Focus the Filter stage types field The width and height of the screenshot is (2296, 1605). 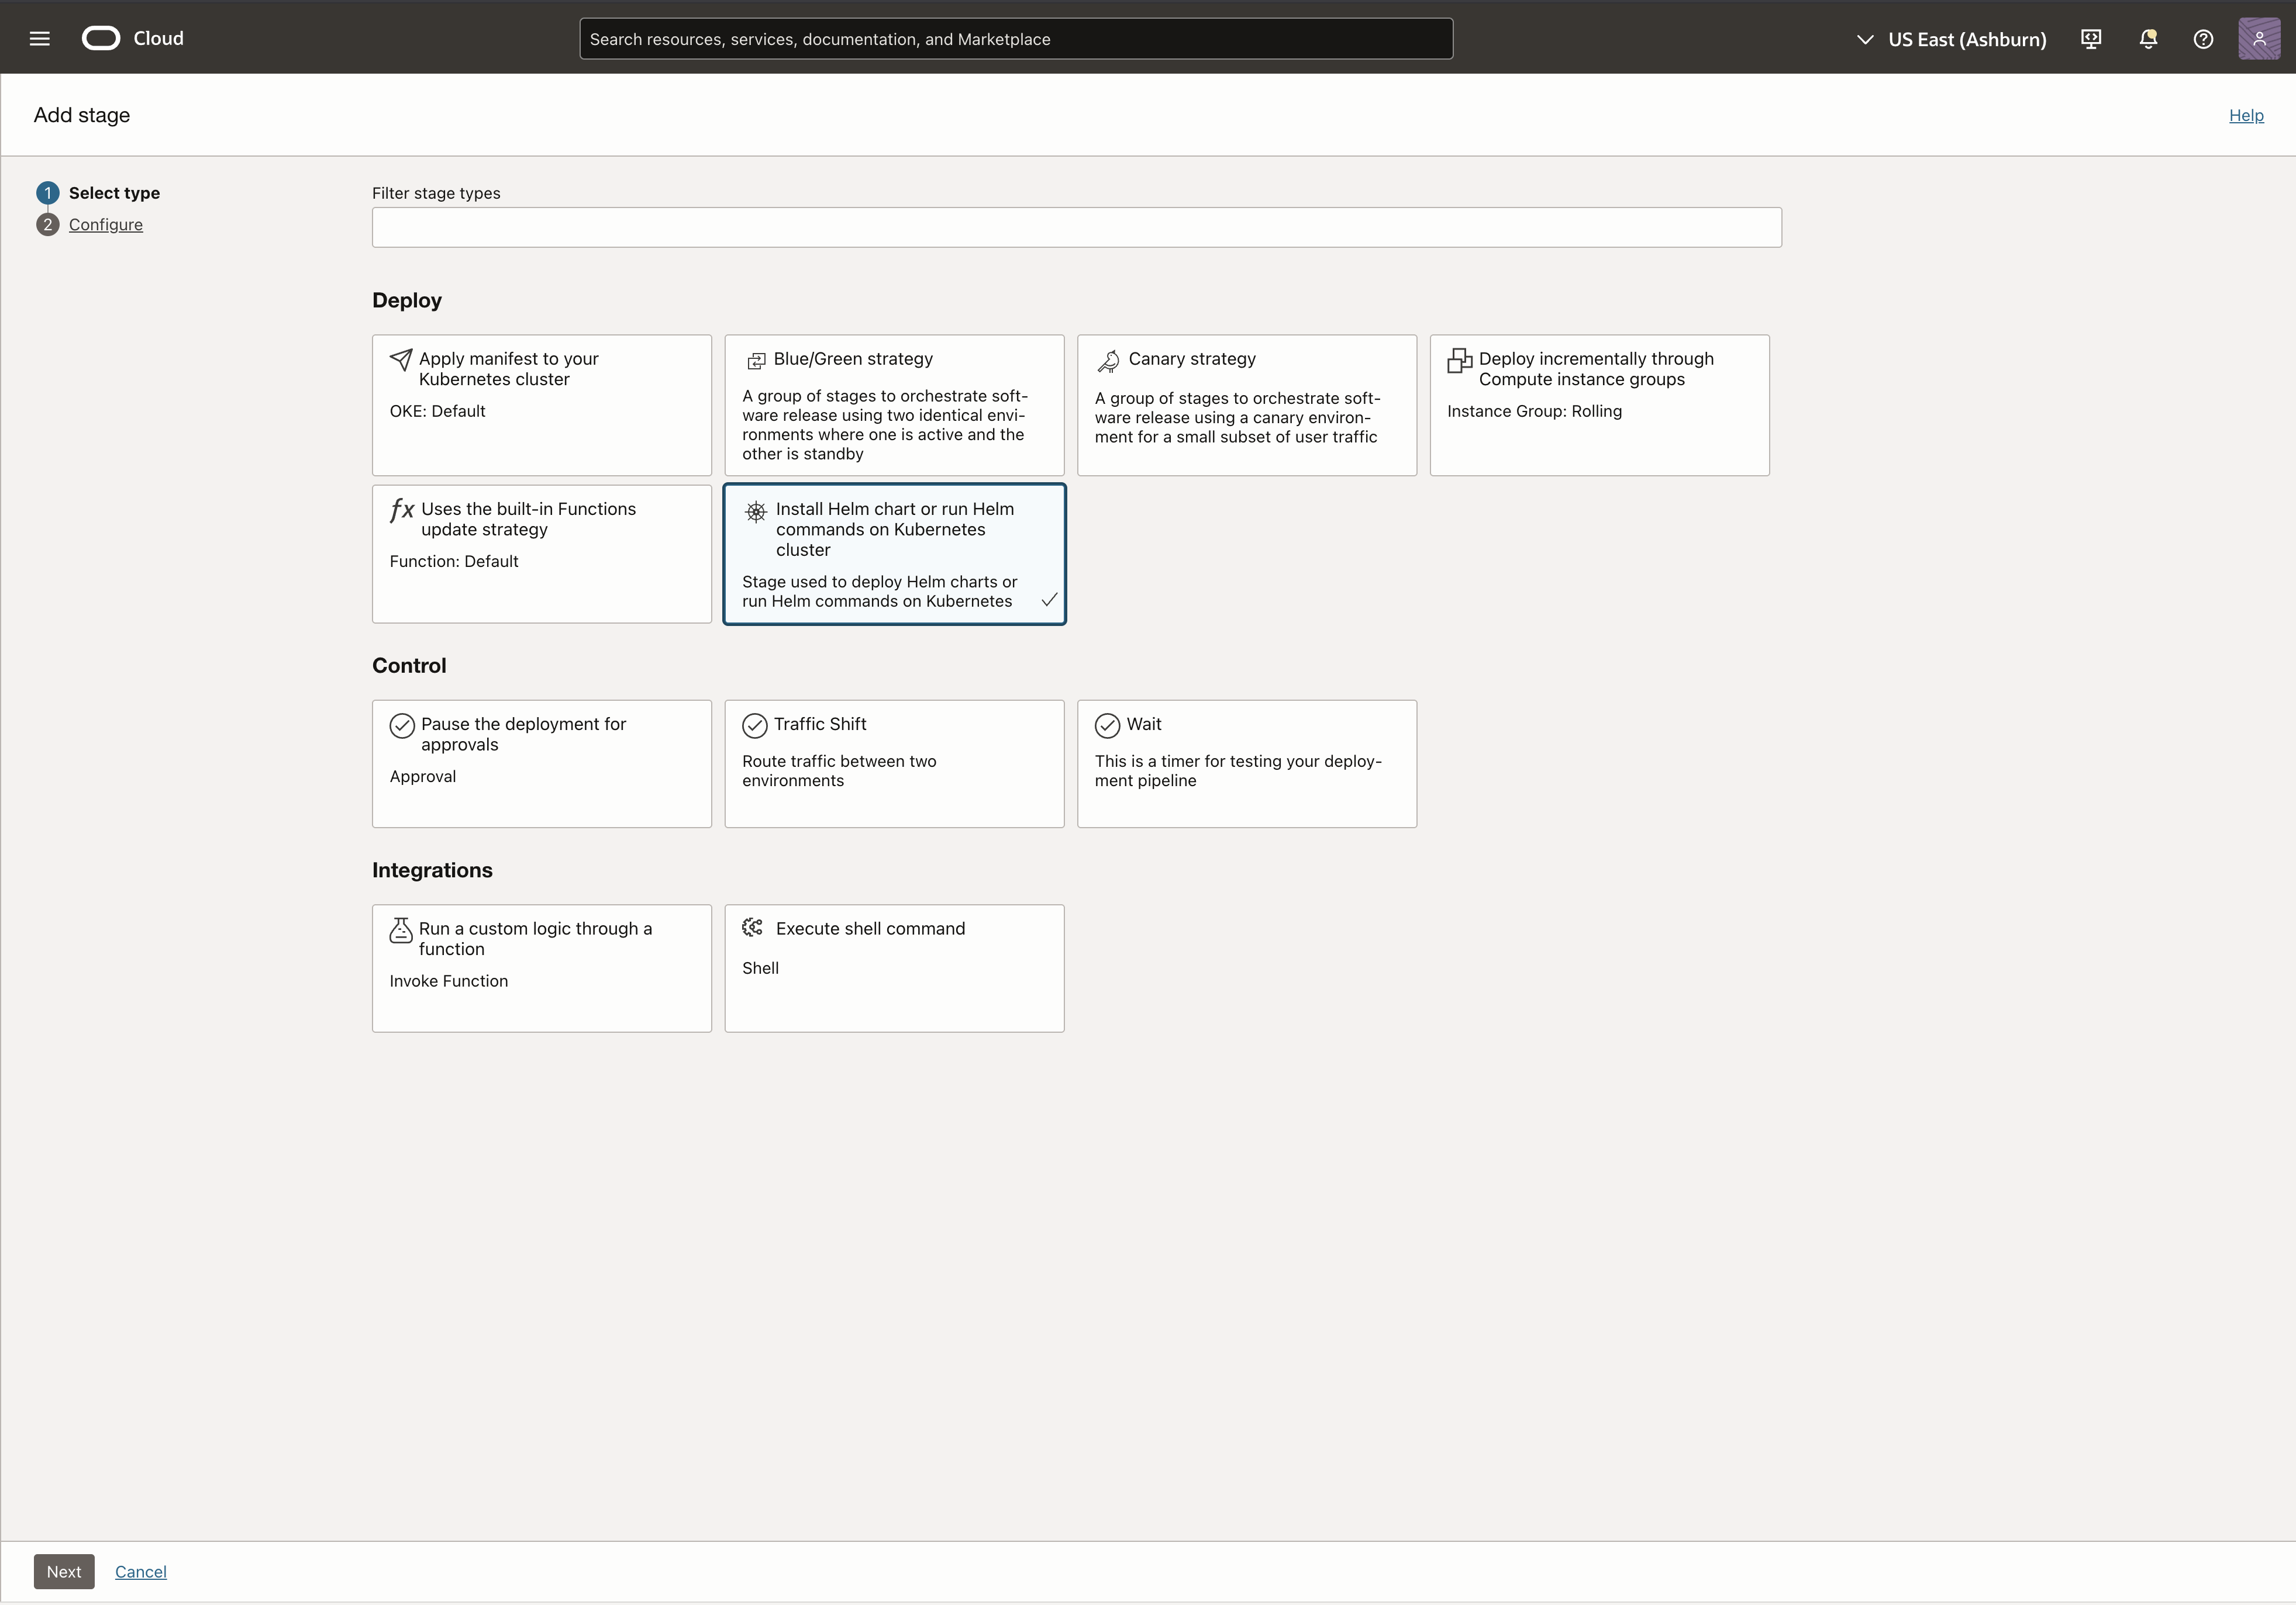coord(1076,228)
